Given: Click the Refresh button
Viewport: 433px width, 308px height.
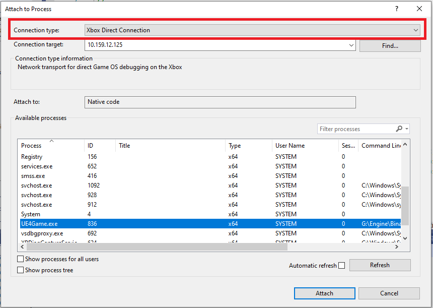Looking at the screenshot, I should (x=380, y=265).
